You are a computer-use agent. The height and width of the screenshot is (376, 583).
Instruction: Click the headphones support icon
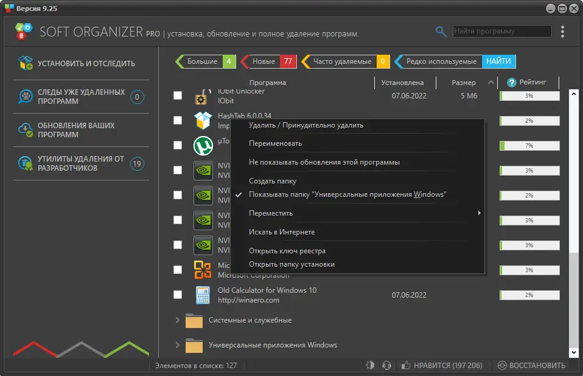(387, 365)
